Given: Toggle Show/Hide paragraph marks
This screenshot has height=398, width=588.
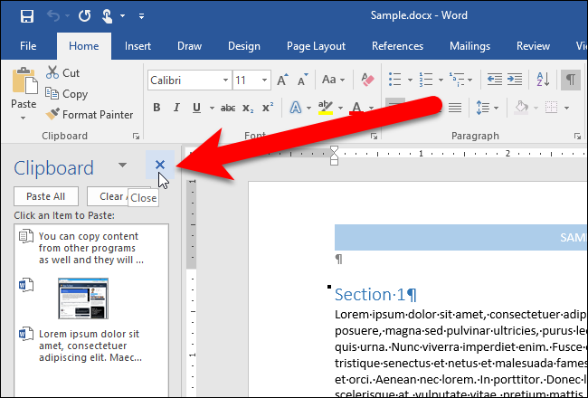Looking at the screenshot, I should tap(571, 80).
